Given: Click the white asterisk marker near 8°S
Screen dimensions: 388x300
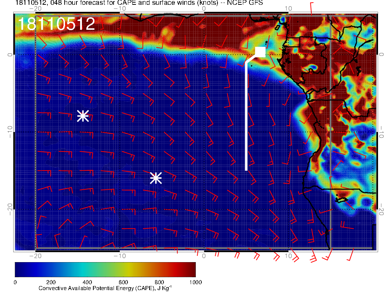Looking at the screenshot, I should point(83,116).
